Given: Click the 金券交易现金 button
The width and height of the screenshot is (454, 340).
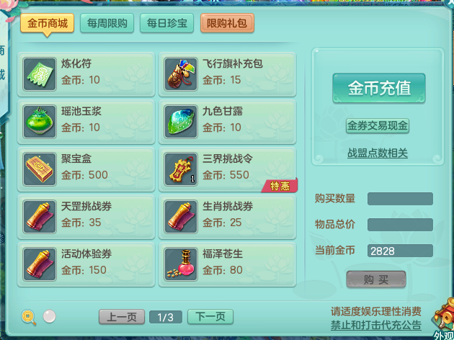Looking at the screenshot, I should [378, 126].
